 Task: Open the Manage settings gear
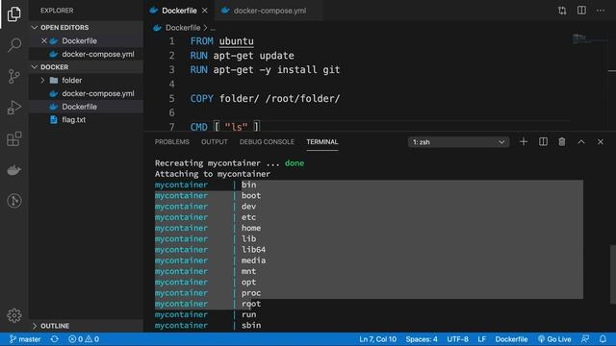pos(14,315)
